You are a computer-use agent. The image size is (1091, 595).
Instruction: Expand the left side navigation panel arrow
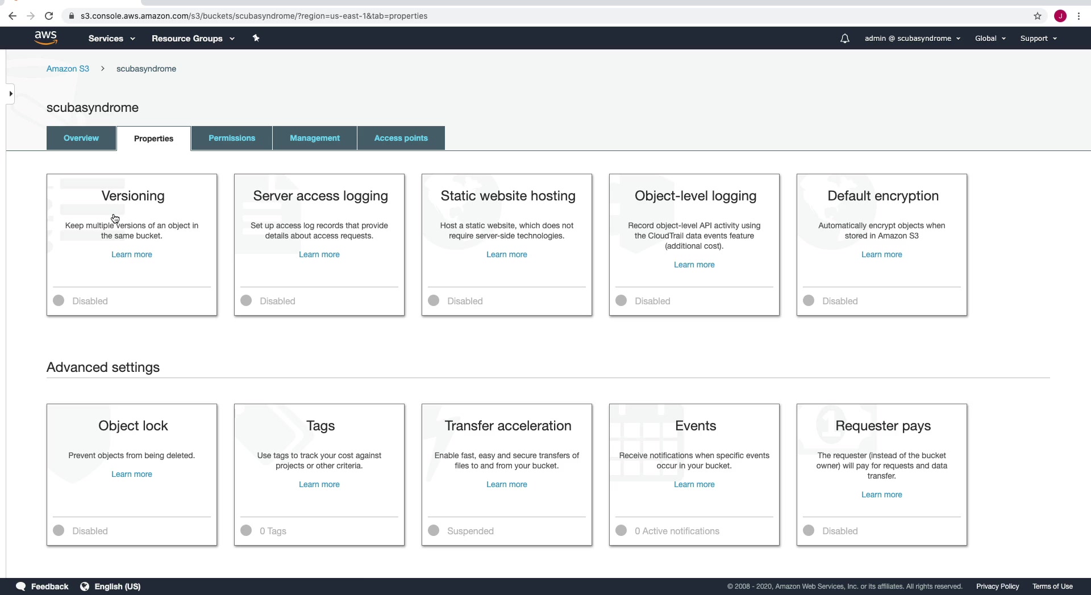10,94
